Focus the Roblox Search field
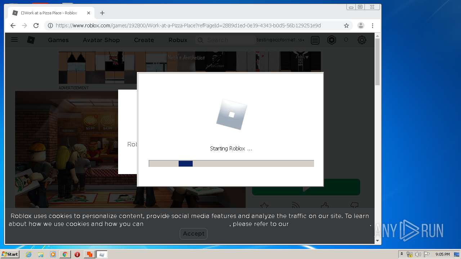The width and height of the screenshot is (461, 259). pos(225,40)
